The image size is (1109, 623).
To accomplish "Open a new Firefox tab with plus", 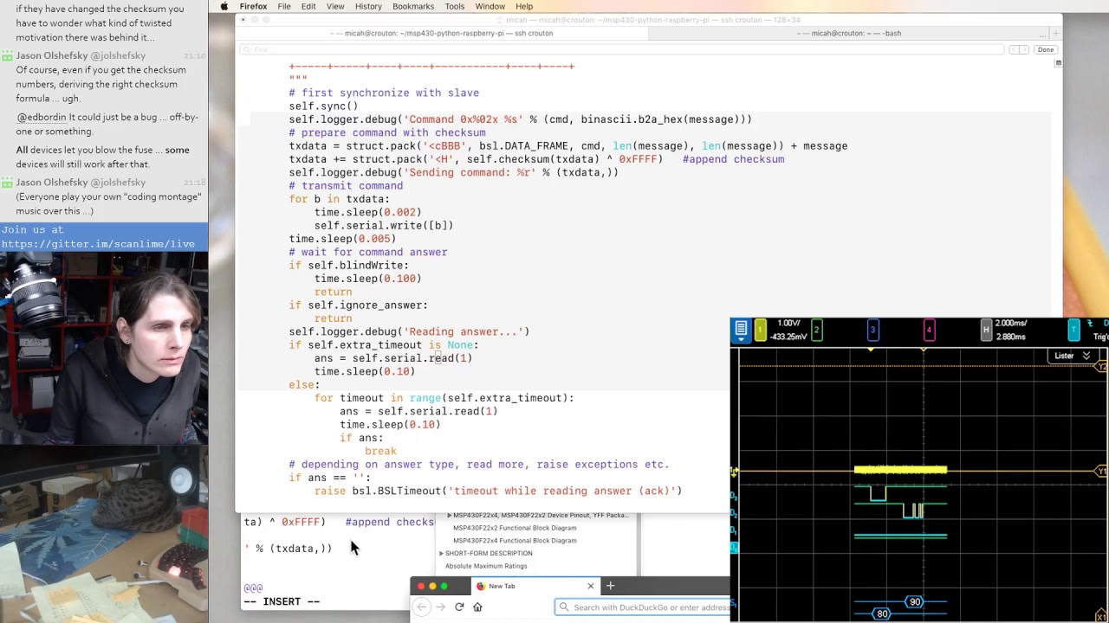I will [610, 586].
